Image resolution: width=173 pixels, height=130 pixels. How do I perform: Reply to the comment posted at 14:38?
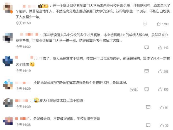(x=148, y=125)
